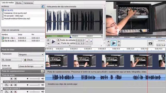Jump to sequence start in sequence preview

pyautogui.click(x=108, y=45)
